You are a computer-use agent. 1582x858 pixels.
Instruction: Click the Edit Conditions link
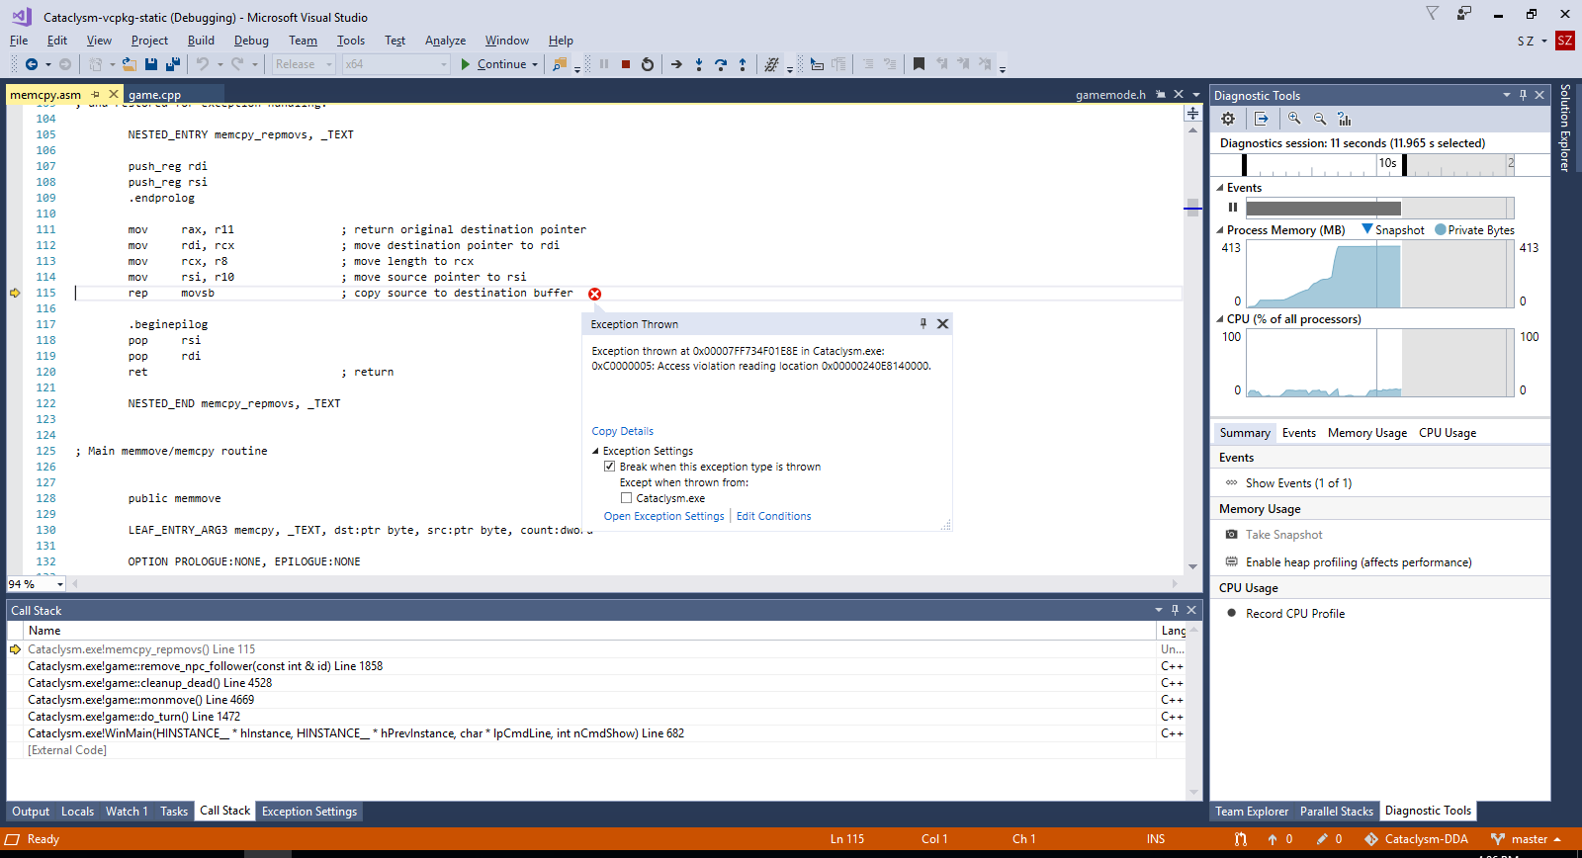774,516
